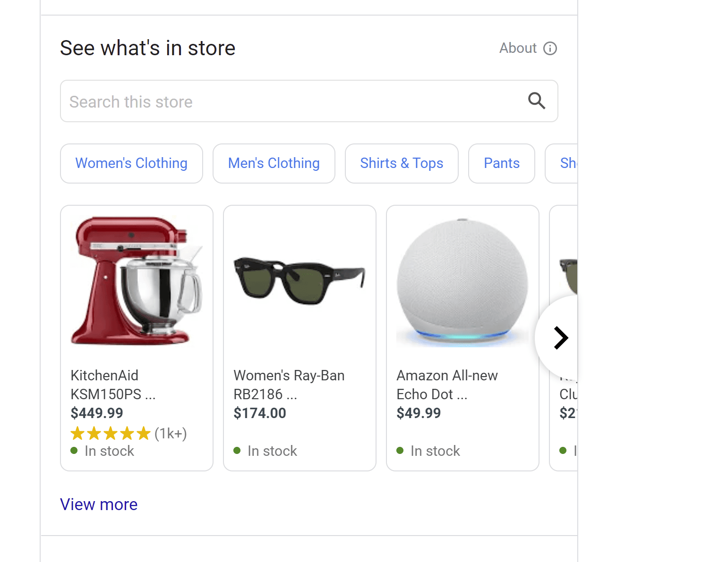Select the Women's Clothing category chip
The image size is (702, 562).
coord(131,163)
